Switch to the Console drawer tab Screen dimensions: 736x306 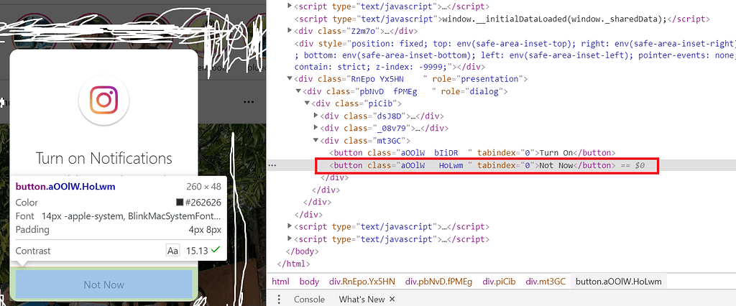tap(309, 299)
